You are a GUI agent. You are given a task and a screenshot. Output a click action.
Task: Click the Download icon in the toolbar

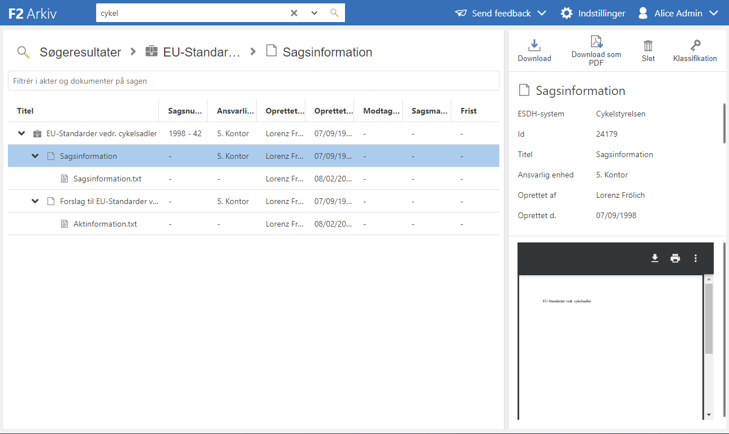click(x=534, y=46)
